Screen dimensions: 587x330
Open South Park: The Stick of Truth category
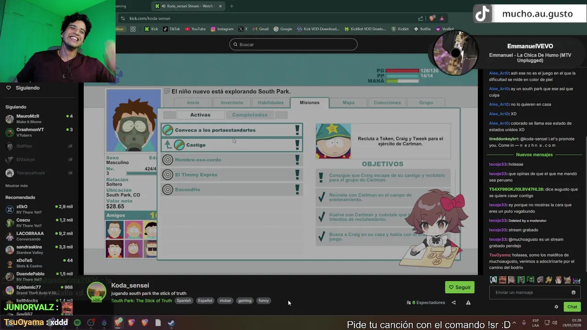[x=142, y=301]
